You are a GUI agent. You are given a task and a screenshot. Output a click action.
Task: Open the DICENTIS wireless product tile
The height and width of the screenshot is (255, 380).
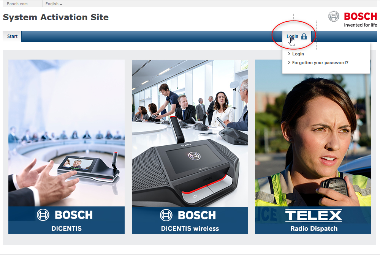click(x=190, y=146)
